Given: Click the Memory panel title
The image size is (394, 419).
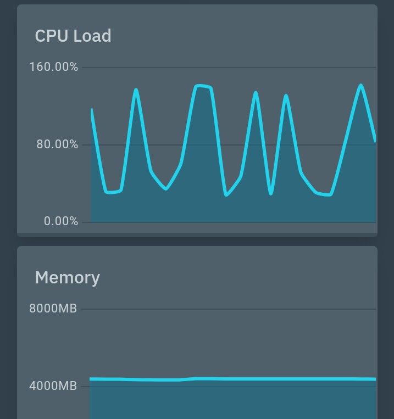Looking at the screenshot, I should point(67,278).
